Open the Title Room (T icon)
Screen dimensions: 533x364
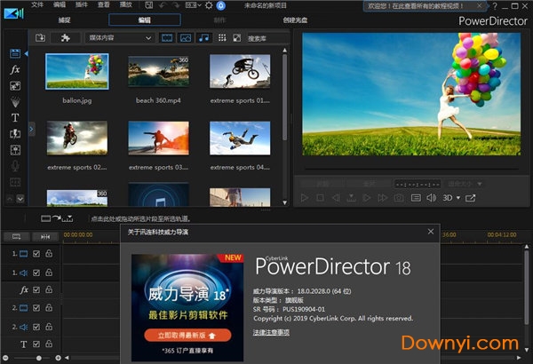coord(15,117)
